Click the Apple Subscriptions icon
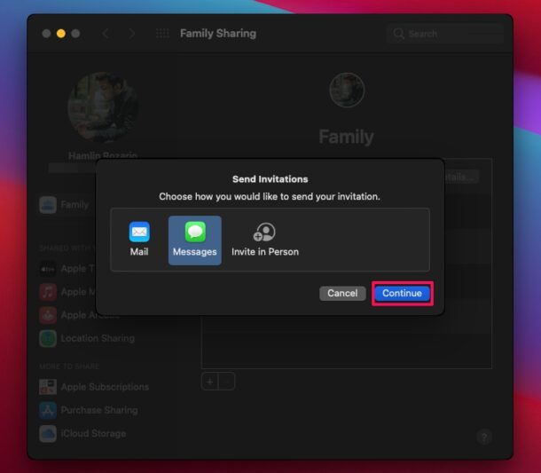The width and height of the screenshot is (541, 473). click(x=48, y=387)
